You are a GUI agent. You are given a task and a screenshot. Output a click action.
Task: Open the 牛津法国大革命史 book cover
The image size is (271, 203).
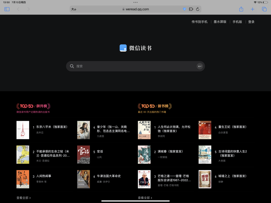point(84,179)
